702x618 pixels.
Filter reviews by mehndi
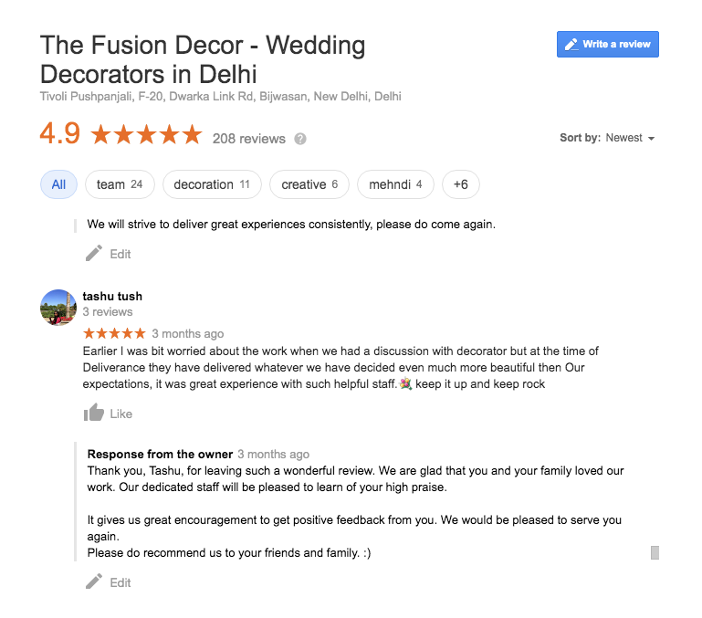[395, 184]
